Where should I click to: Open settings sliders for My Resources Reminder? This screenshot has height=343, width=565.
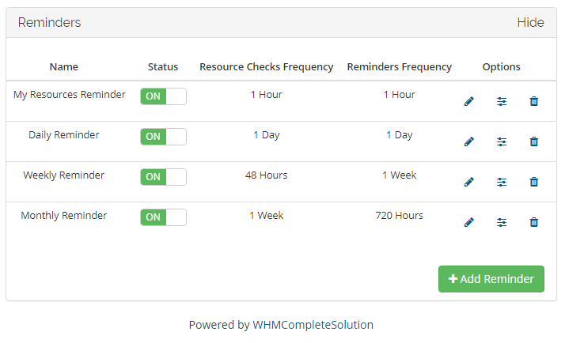(x=502, y=102)
